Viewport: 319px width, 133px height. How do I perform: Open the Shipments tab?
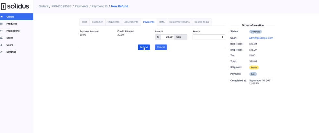coord(114,22)
